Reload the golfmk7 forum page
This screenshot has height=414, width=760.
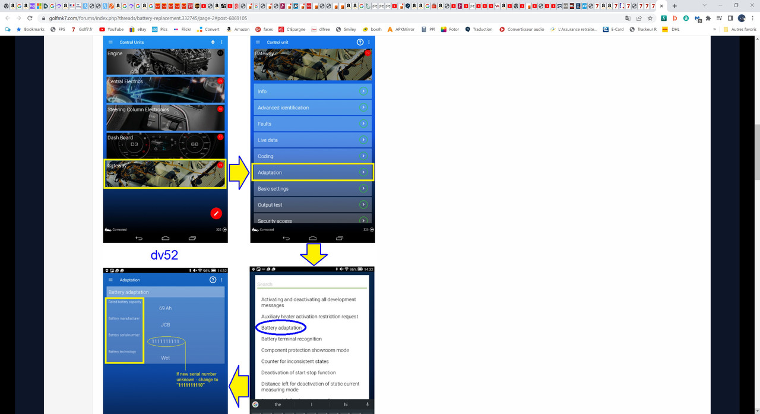point(30,18)
